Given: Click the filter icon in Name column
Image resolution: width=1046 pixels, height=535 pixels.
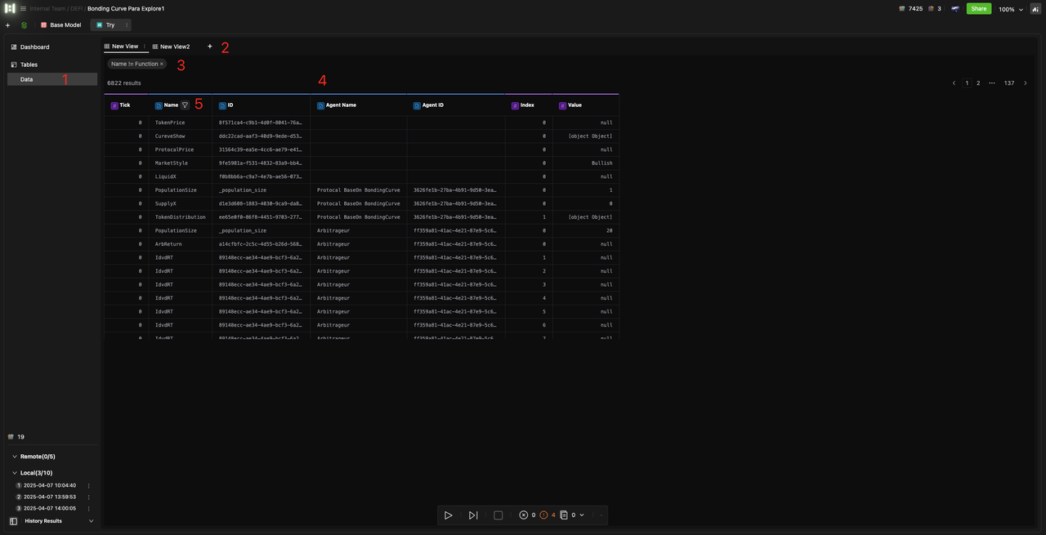Looking at the screenshot, I should coord(186,105).
